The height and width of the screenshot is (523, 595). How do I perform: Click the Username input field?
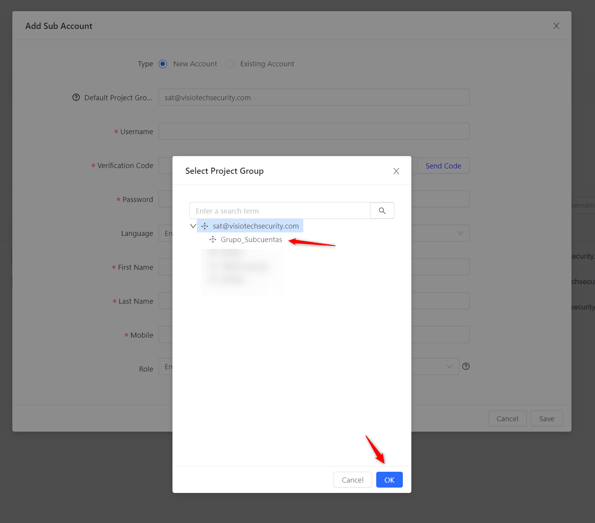[314, 131]
